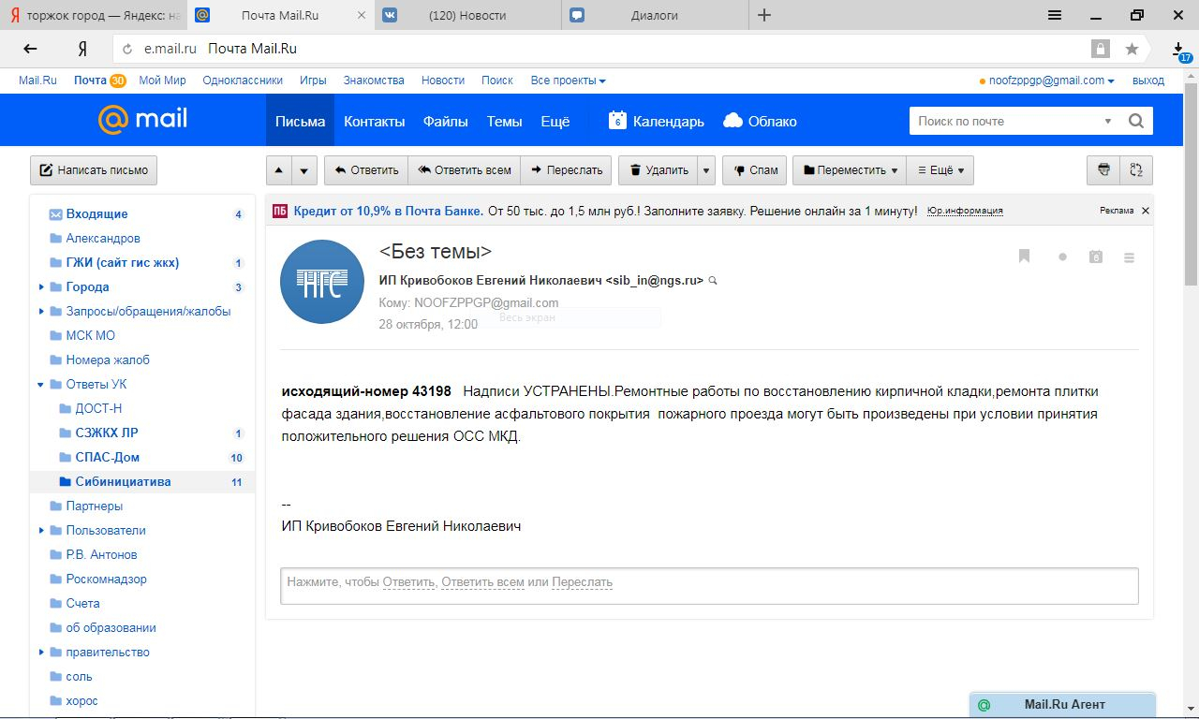Open the Облако section
This screenshot has height=719, width=1199.
[760, 121]
